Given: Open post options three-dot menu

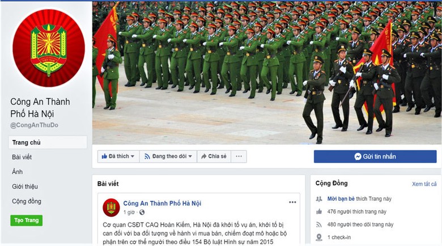Looking at the screenshot, I should (x=292, y=202).
